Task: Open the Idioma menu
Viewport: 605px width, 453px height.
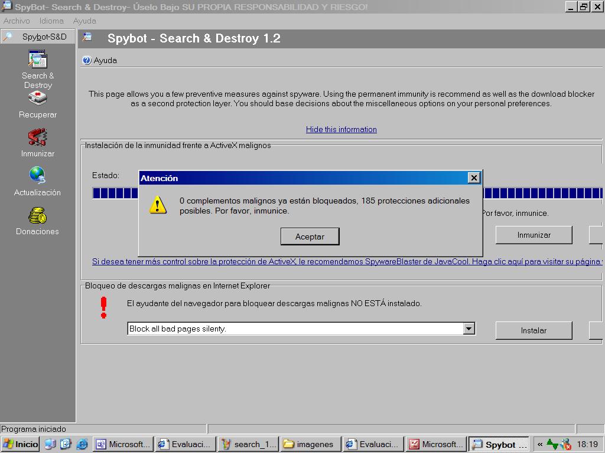Action: (51, 21)
